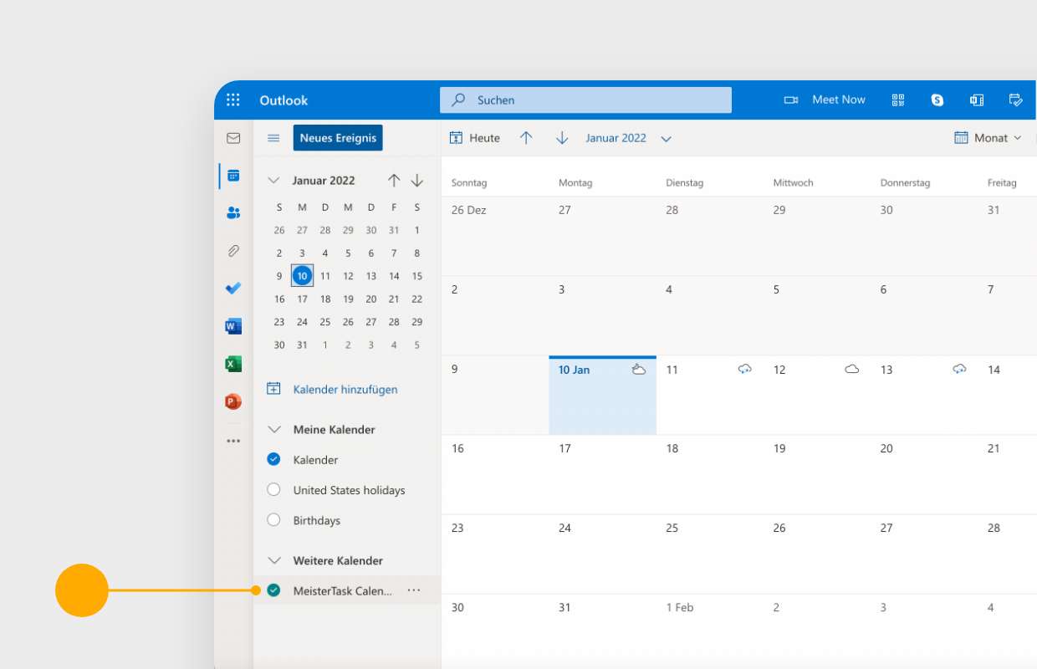Click the Donnerstag column header
Screen dimensions: 1037x669
coord(905,182)
